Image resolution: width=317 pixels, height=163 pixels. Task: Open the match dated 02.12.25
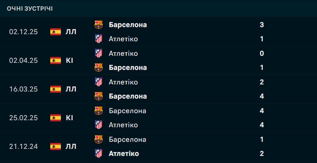24,32
